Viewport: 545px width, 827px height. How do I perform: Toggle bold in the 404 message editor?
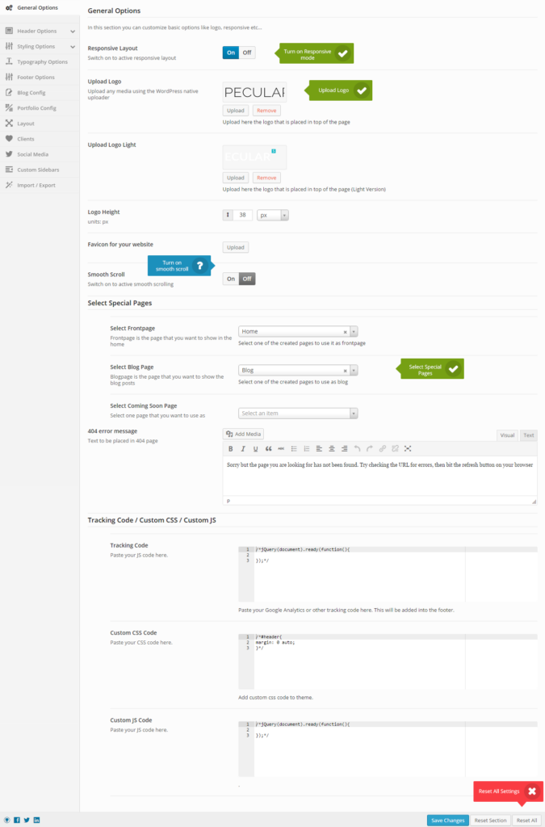pyautogui.click(x=230, y=449)
